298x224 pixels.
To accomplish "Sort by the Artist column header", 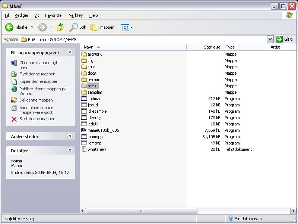I will [x=282, y=47].
